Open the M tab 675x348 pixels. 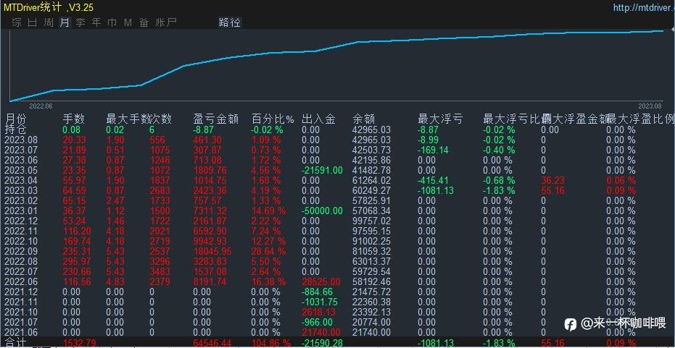point(128,22)
